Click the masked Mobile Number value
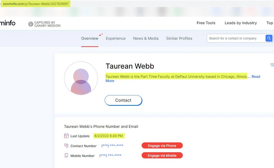The height and width of the screenshot is (168, 274). click(110, 155)
